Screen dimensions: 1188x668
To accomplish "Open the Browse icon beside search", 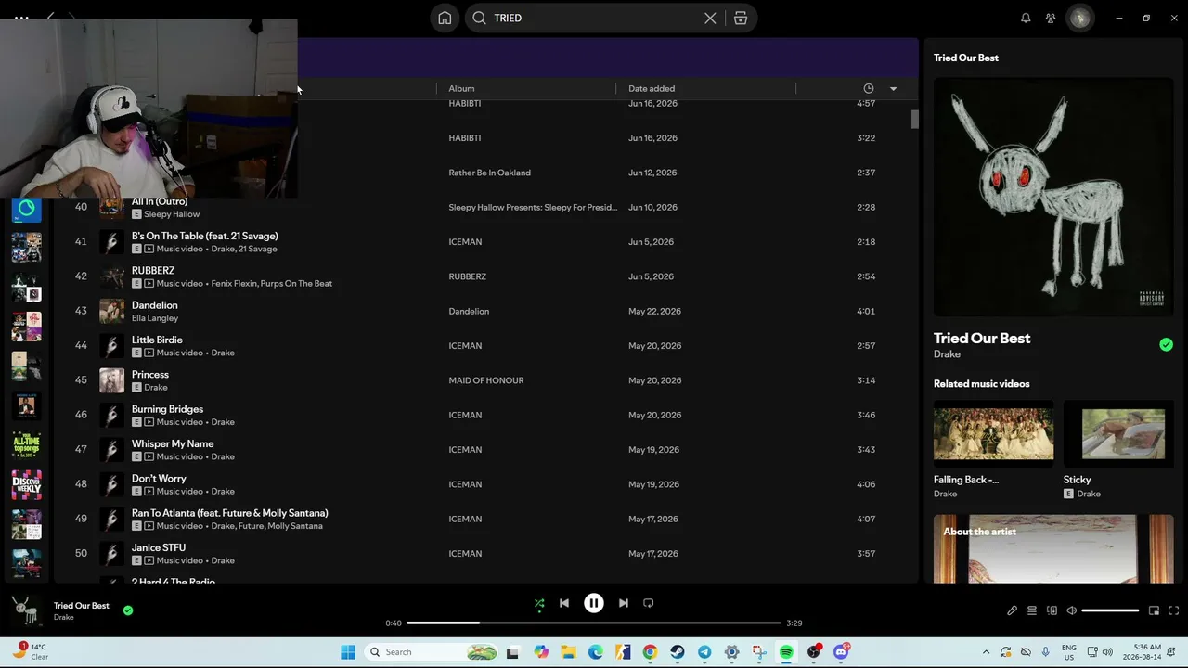I will (x=741, y=18).
